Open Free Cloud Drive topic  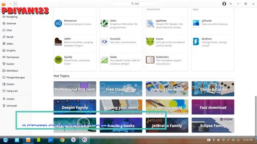pos(121,89)
